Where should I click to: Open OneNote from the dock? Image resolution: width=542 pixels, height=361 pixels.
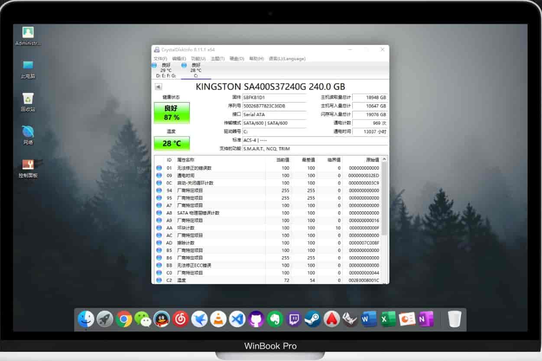pos(426,319)
